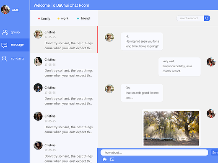Click 'Welcome To DaChui Chat Room' title
The width and height of the screenshot is (218, 163).
pos(61,5)
